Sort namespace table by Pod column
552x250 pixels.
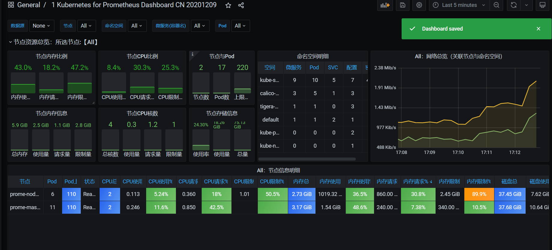tap(314, 68)
